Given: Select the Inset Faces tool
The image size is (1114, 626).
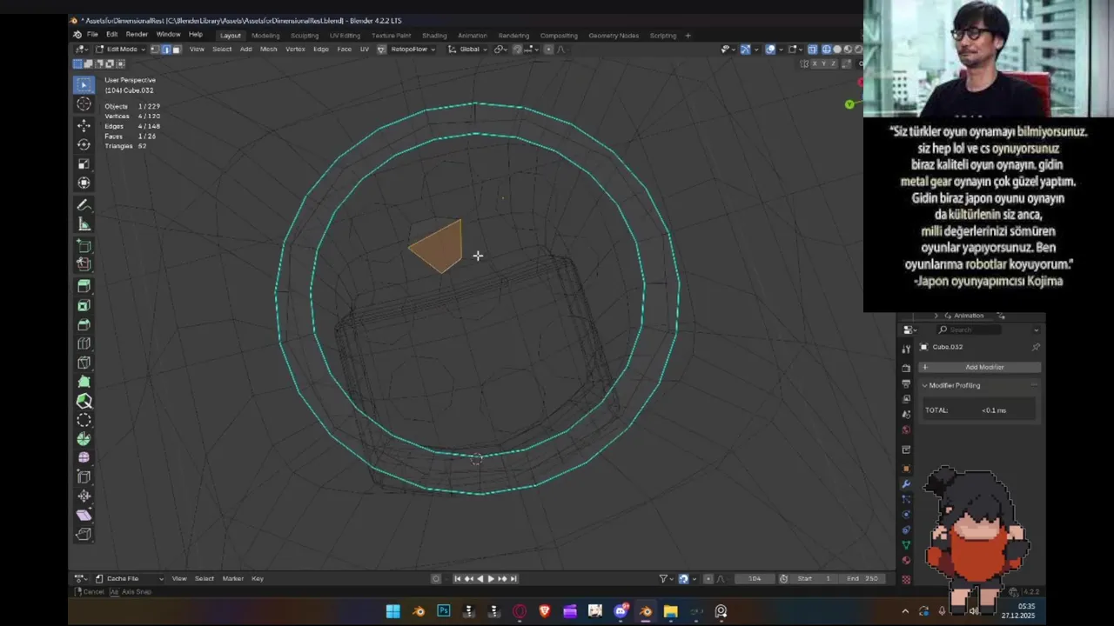Looking at the screenshot, I should [84, 305].
